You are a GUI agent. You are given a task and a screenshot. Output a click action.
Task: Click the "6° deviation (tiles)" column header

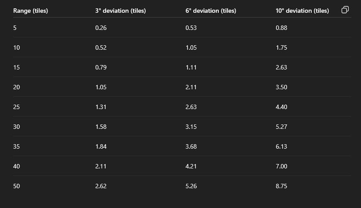210,11
